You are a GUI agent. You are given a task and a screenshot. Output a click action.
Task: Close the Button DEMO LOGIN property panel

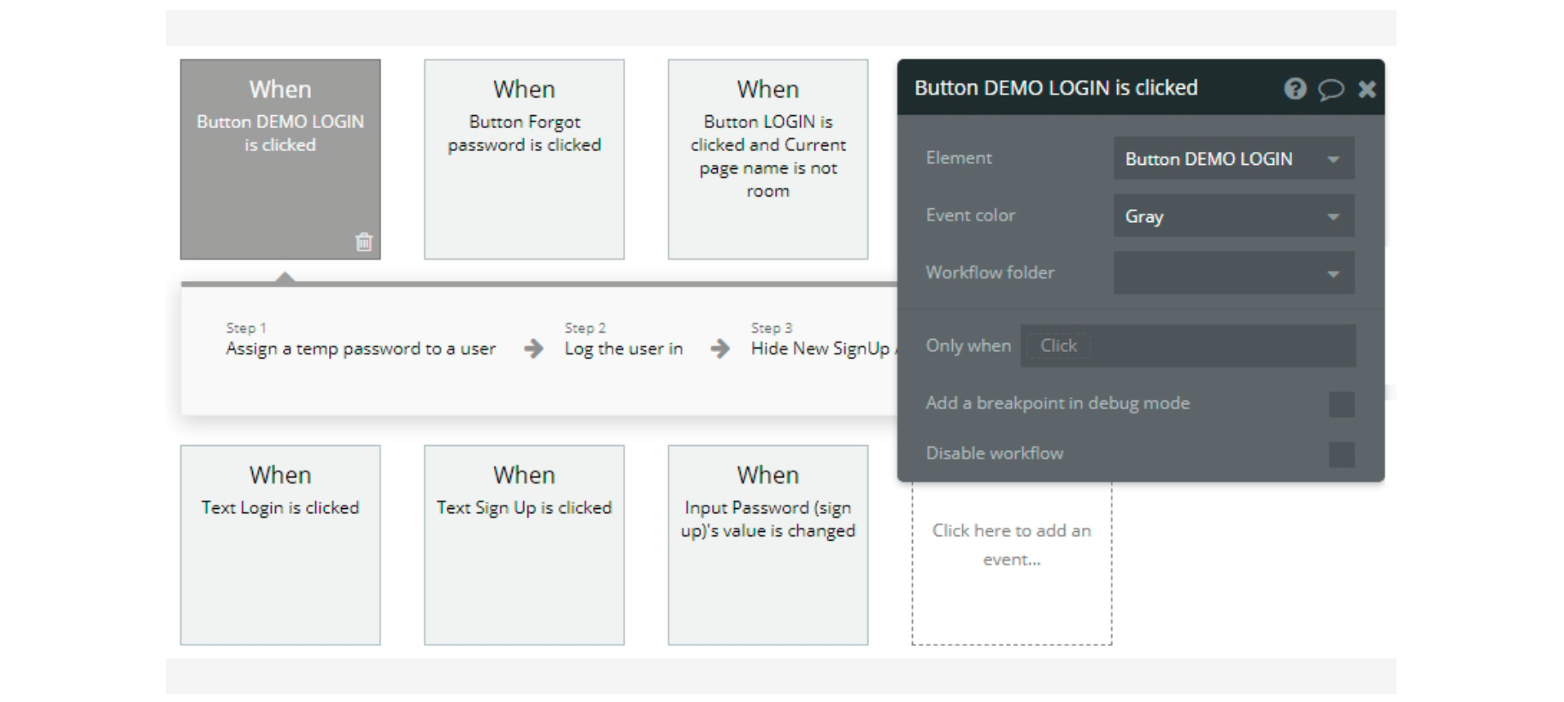[1367, 89]
